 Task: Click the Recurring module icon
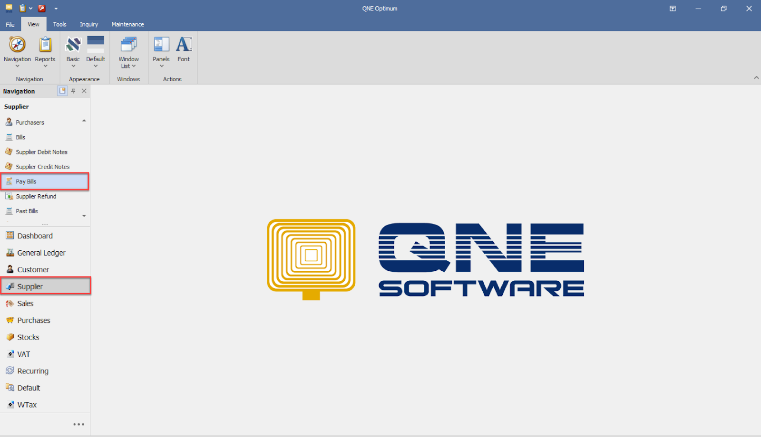(10, 370)
